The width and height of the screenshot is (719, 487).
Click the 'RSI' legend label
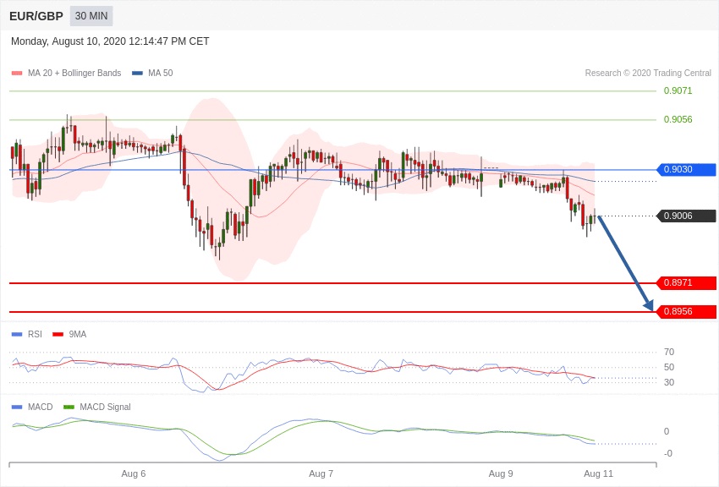(35, 335)
